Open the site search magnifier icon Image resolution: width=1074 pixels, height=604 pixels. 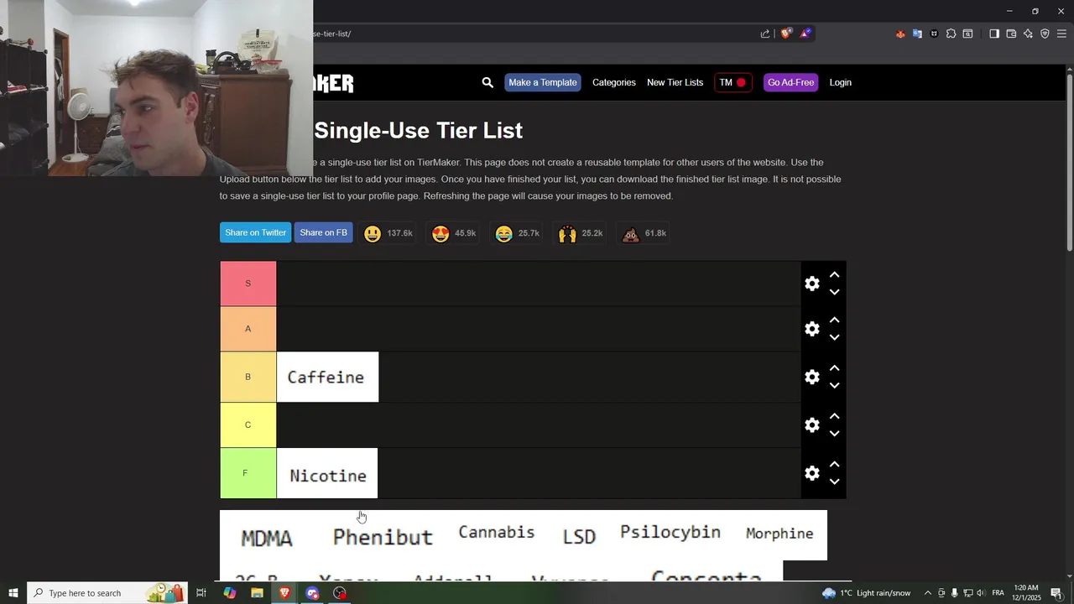pyautogui.click(x=487, y=82)
